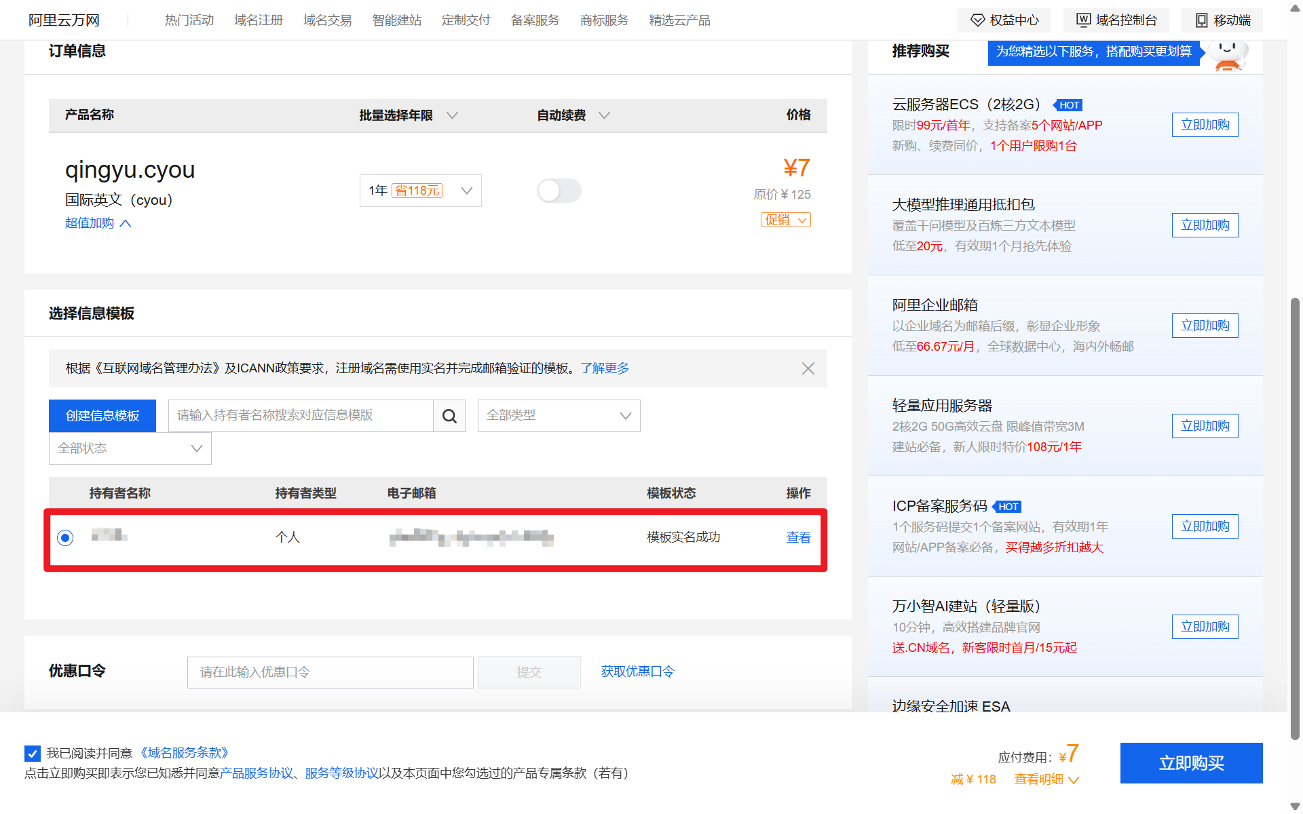The height and width of the screenshot is (814, 1303).
Task: Click the 优惠口令 input field
Action: [x=331, y=672]
